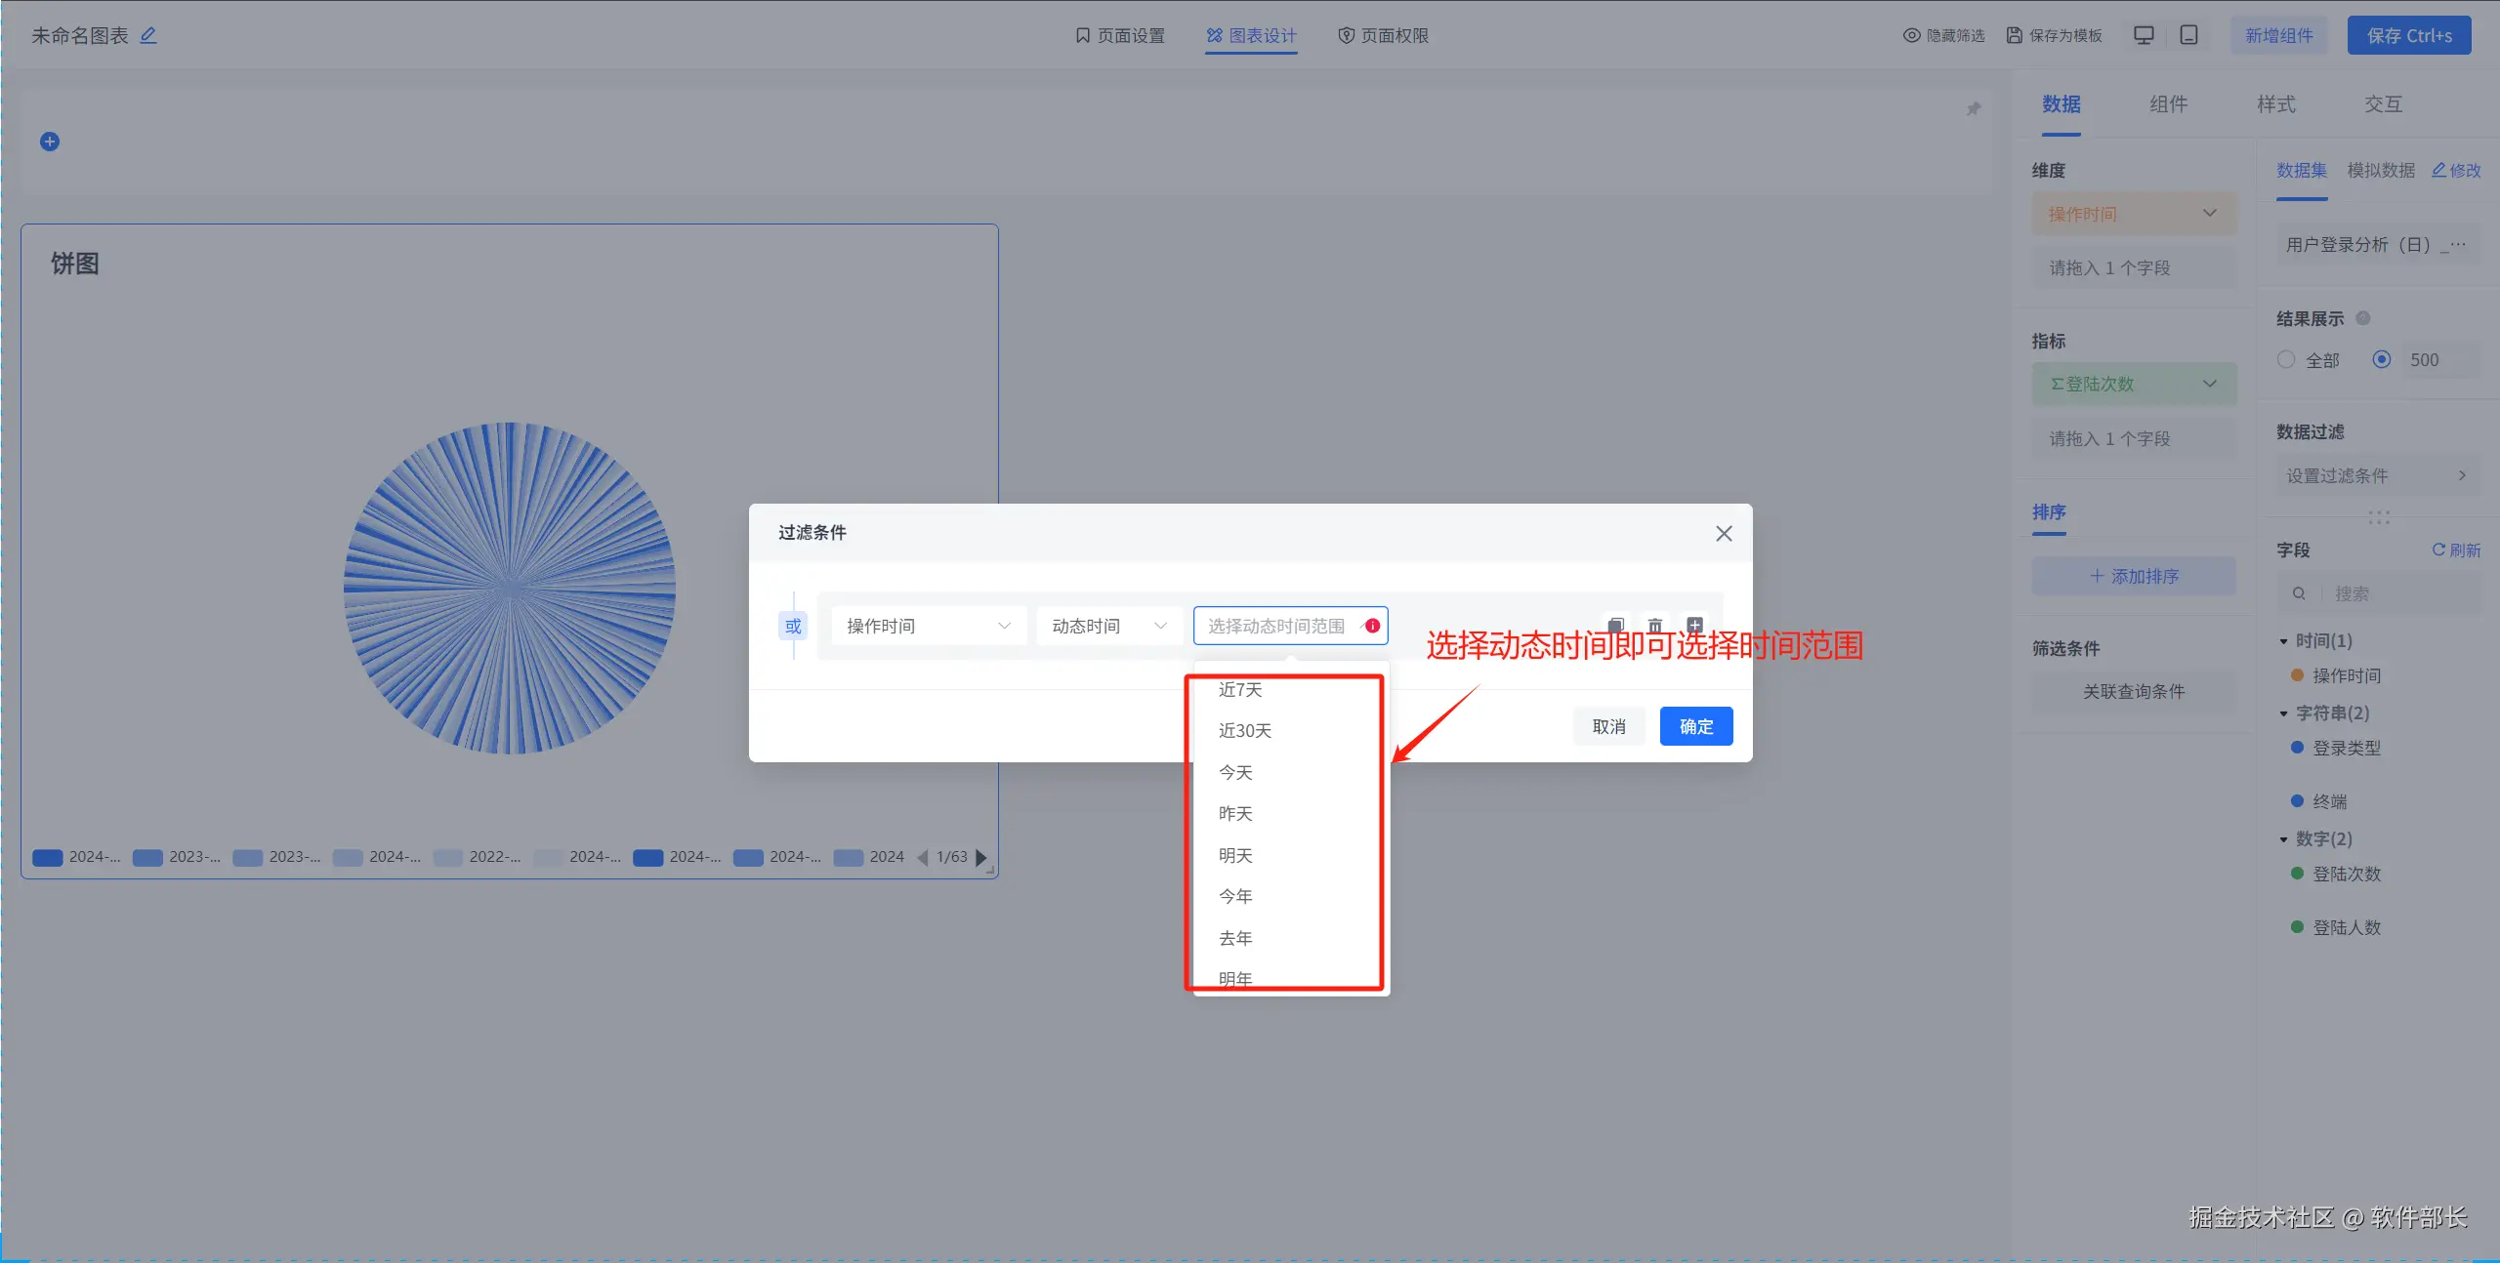This screenshot has height=1263, width=2500.
Task: Click the copy filter condition icon
Action: 1616,625
